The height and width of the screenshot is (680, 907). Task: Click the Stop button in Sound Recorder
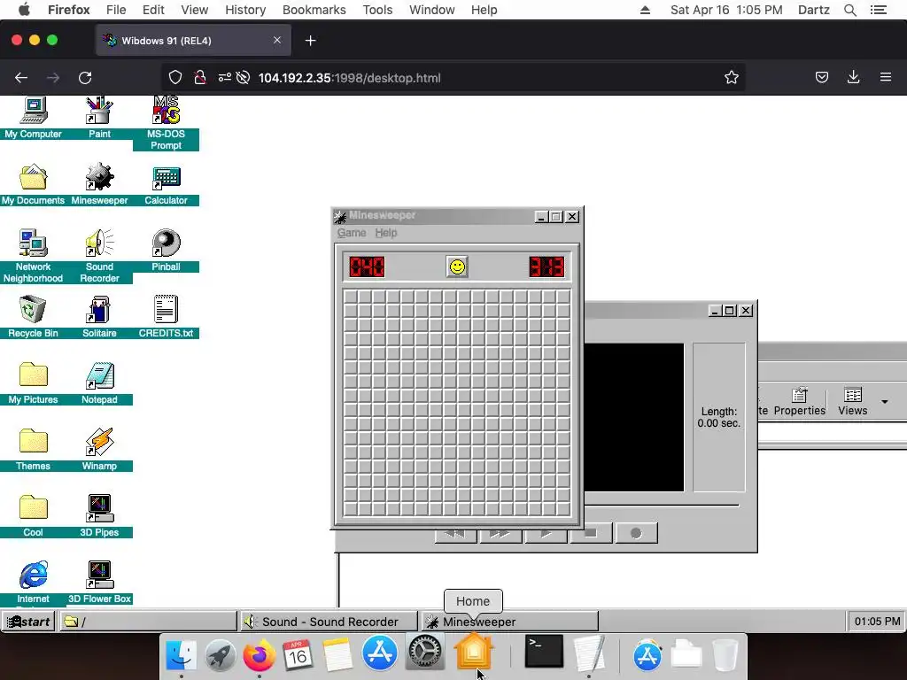click(x=591, y=533)
